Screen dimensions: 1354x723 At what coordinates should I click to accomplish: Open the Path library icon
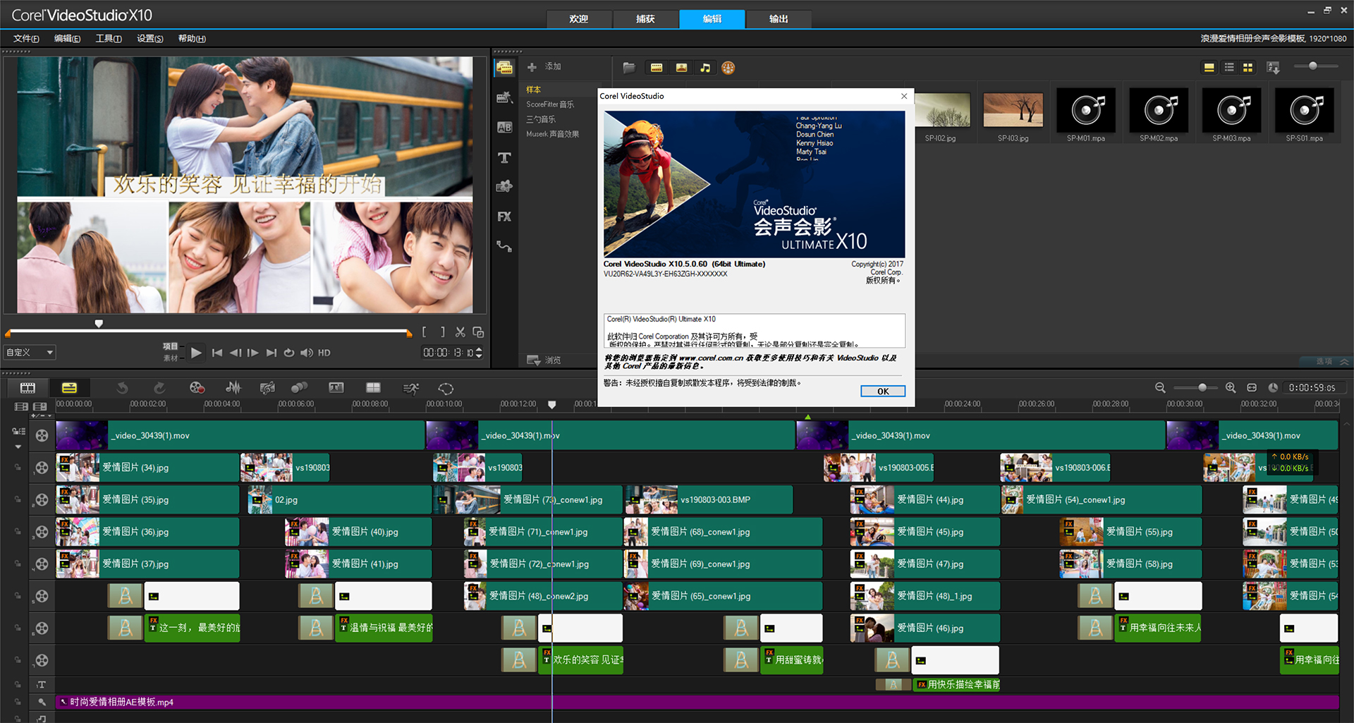504,246
